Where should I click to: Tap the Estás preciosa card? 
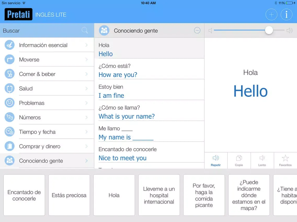(x=69, y=195)
